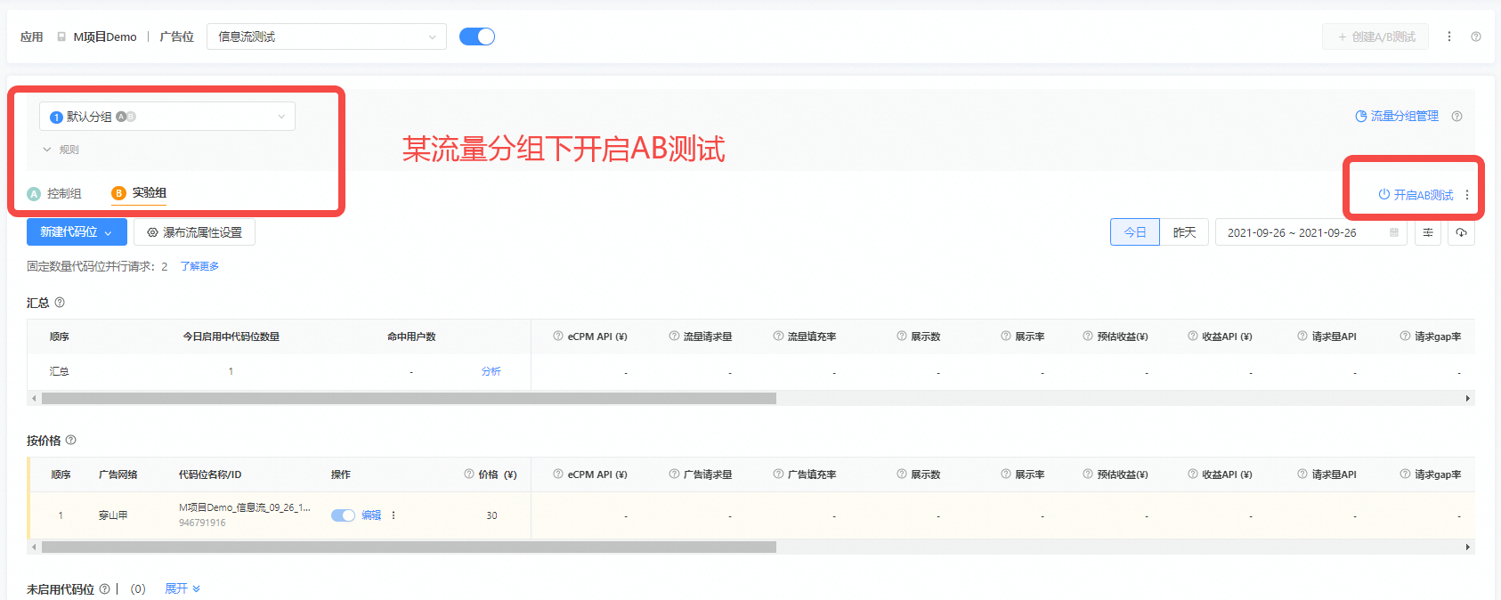Toggle the ad slot switch in header
Image resolution: width=1501 pixels, height=600 pixels.
[x=477, y=36]
